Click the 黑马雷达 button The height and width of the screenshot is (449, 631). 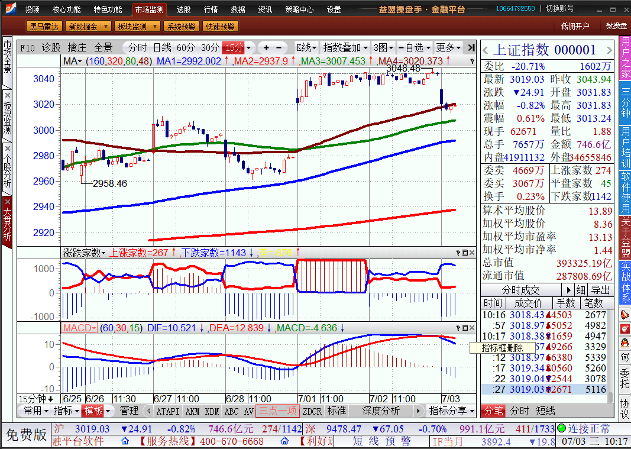(44, 27)
